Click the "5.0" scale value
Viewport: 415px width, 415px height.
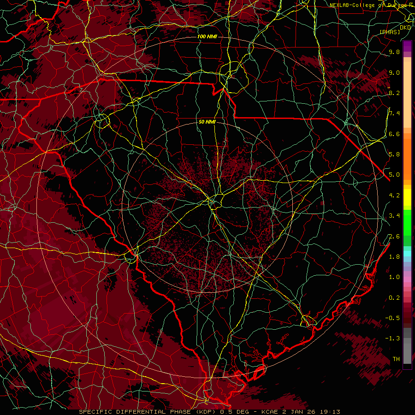click(394, 174)
